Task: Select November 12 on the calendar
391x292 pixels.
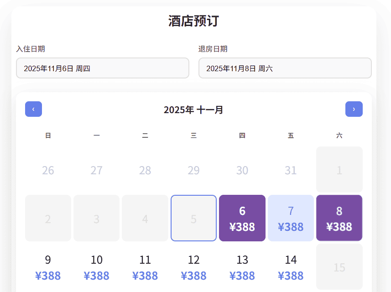Action: pyautogui.click(x=193, y=266)
